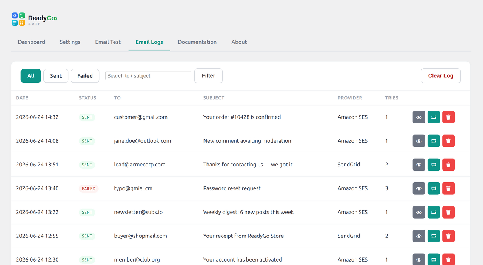Click the Filter button
Screen dimensions: 483x265
(x=208, y=76)
